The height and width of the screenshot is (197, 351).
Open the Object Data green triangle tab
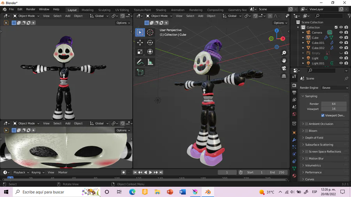pyautogui.click(x=294, y=169)
